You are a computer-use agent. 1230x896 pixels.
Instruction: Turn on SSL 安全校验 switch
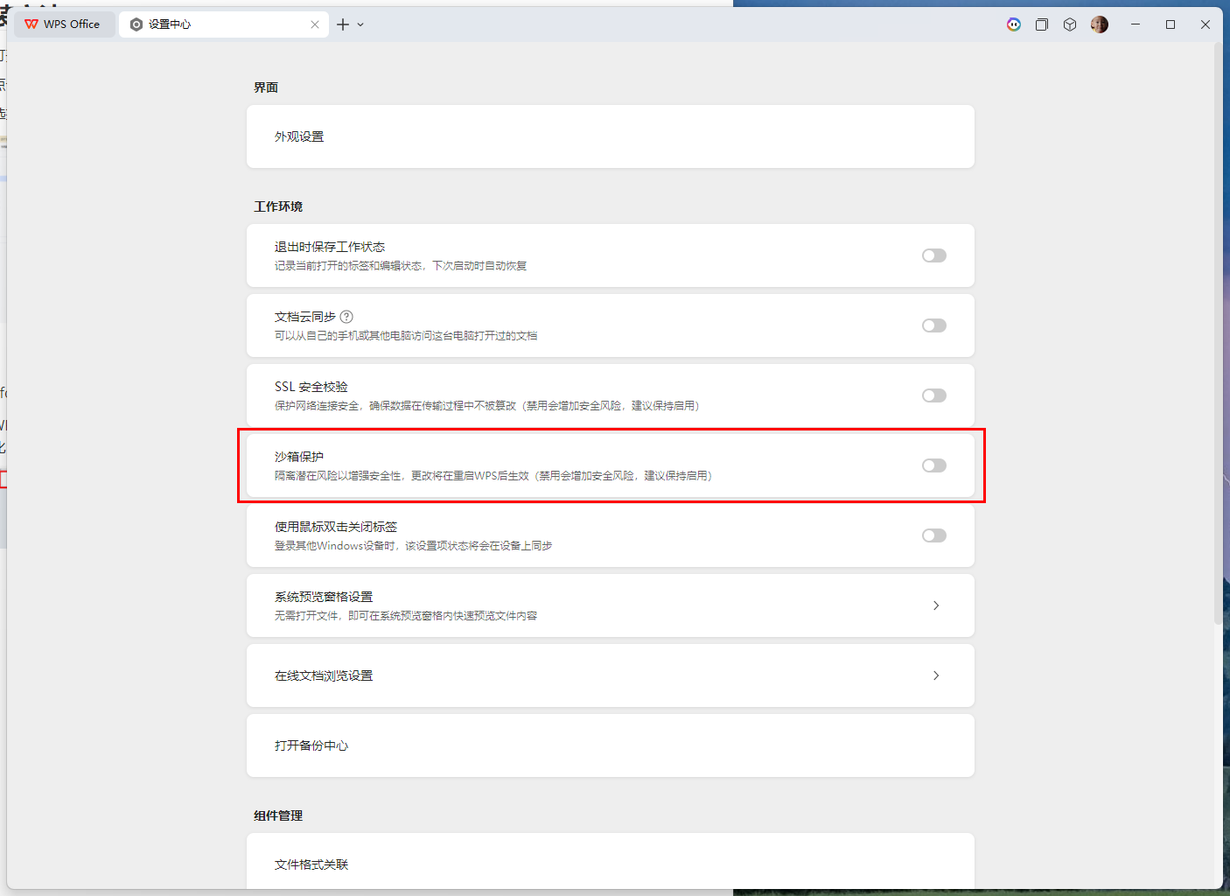pos(933,395)
